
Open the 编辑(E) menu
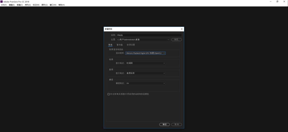[12, 5]
